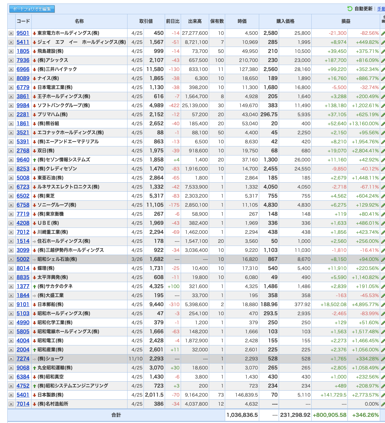Click the pencil icon for 日本製鉄
The image size is (385, 423).
point(383,395)
